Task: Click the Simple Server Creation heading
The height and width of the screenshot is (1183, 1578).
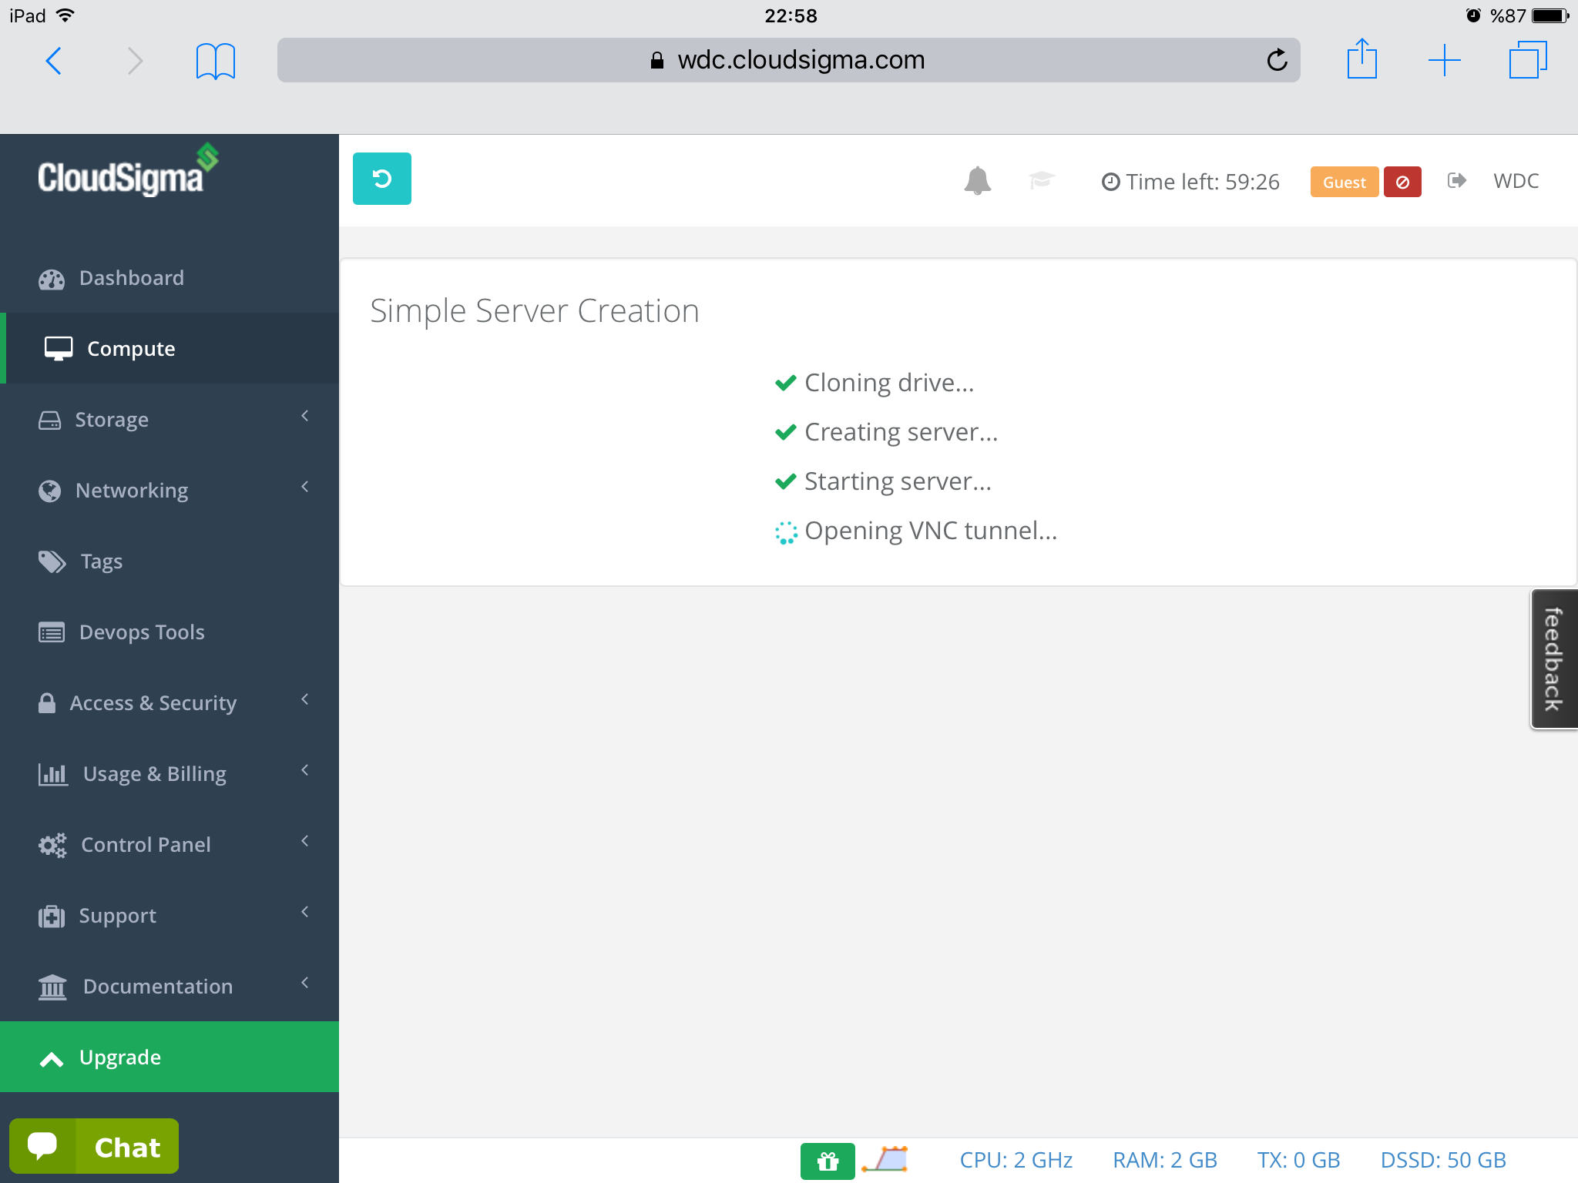Action: (535, 311)
